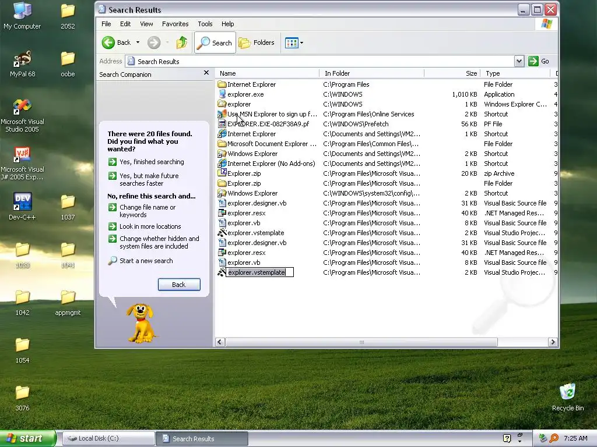The image size is (597, 447).
Task: Click the Up folder toolbar icon
Action: (x=182, y=42)
